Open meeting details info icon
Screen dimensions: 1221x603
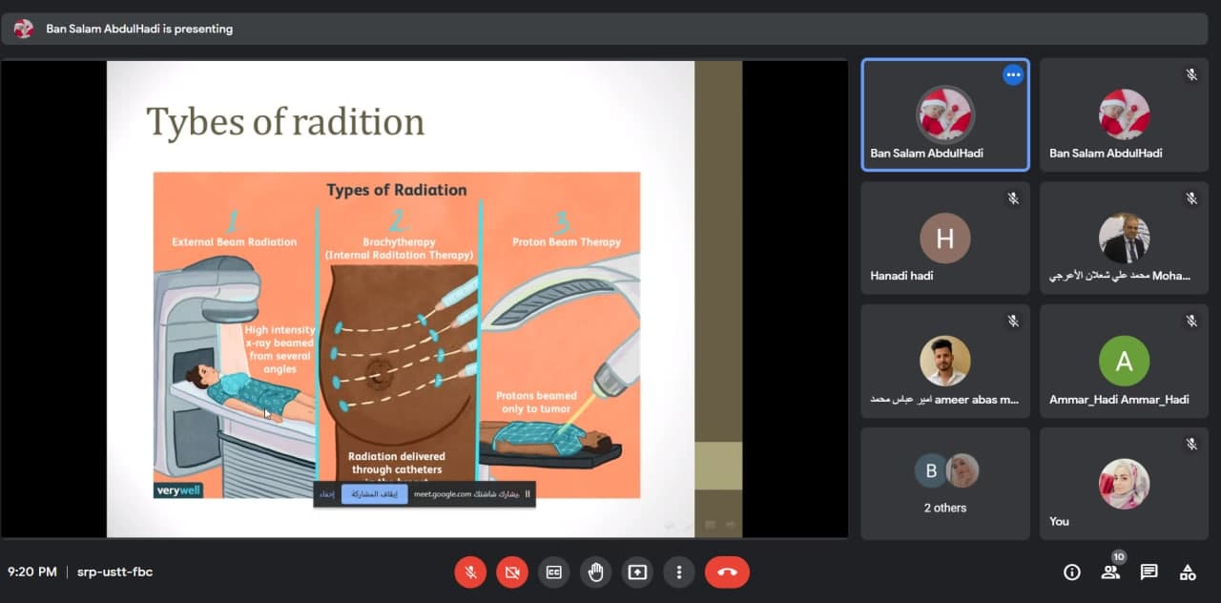pos(1072,572)
